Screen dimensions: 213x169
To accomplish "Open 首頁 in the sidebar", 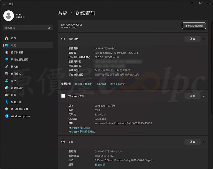I will (x=28, y=38).
